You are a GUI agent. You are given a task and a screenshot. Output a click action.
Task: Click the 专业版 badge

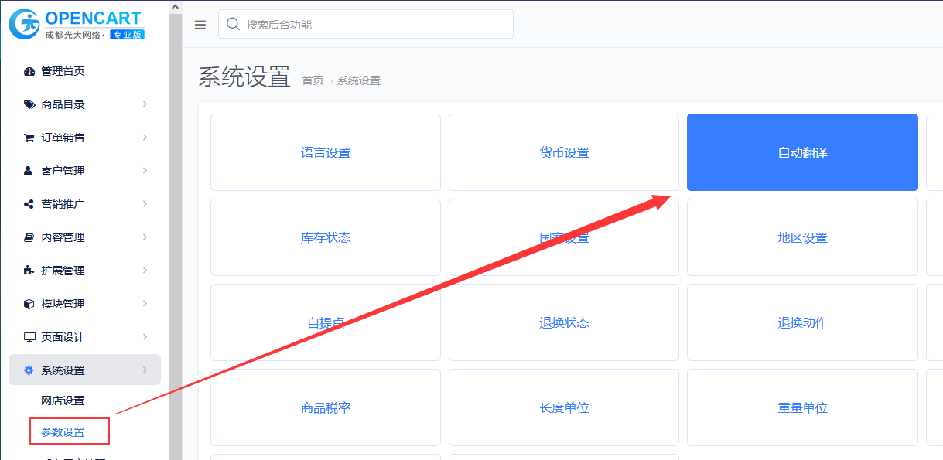[x=127, y=35]
